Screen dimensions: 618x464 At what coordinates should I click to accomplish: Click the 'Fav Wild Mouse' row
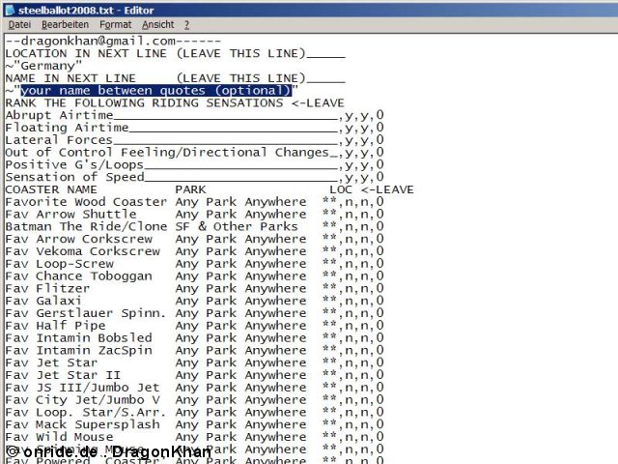coord(194,437)
